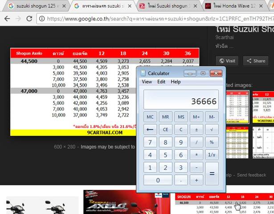Close the active Thai Suzuki Google search tab

point(130,6)
